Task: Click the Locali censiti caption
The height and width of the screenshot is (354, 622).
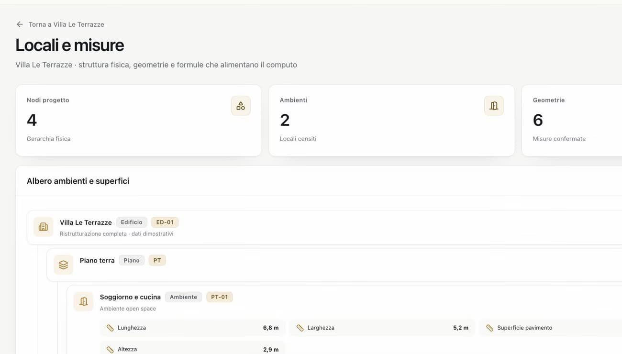Action: click(x=298, y=139)
